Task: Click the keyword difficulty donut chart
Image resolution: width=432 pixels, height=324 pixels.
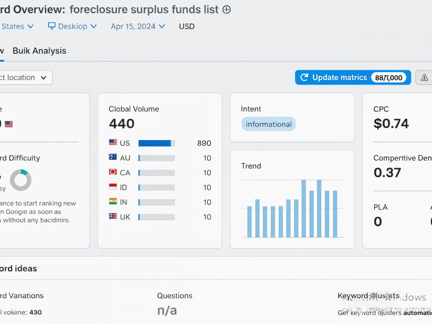Action: [x=21, y=180]
